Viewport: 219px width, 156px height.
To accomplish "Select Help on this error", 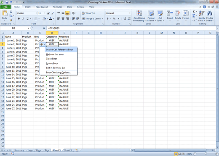I will [x=55, y=55].
